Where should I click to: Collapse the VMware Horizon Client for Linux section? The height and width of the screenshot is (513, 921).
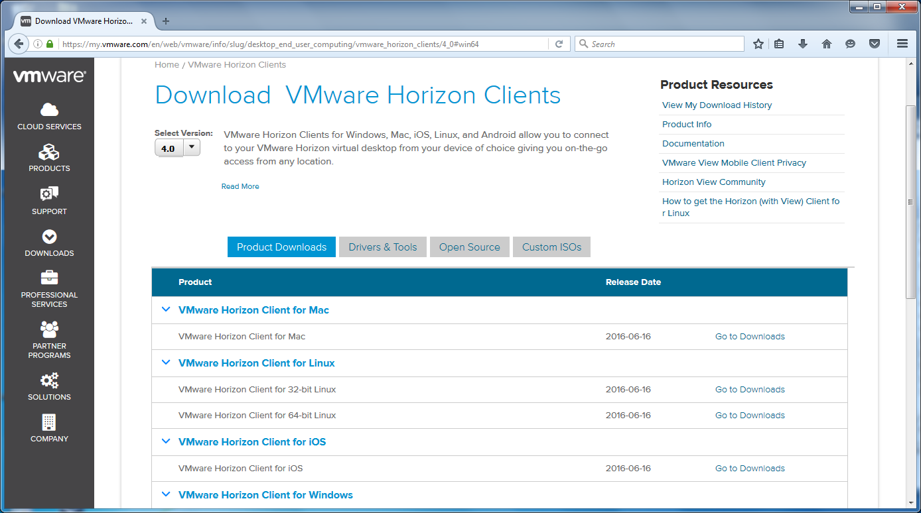[x=166, y=363]
